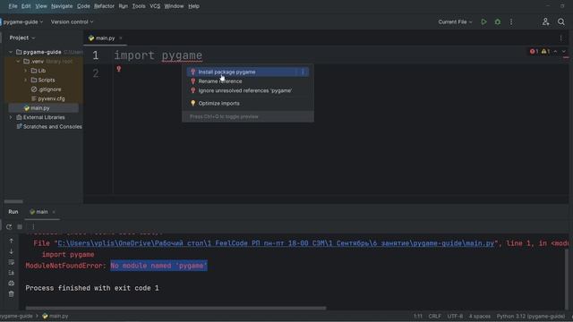Click 1:11 cursor position in status bar
573x322 pixels.
[418, 316]
